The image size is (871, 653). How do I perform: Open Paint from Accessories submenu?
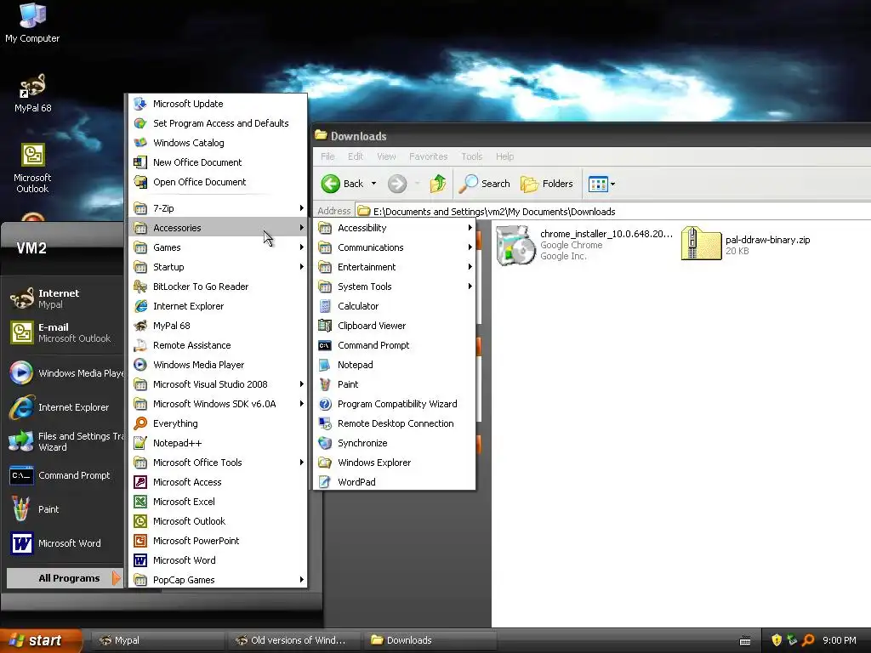coord(395,384)
